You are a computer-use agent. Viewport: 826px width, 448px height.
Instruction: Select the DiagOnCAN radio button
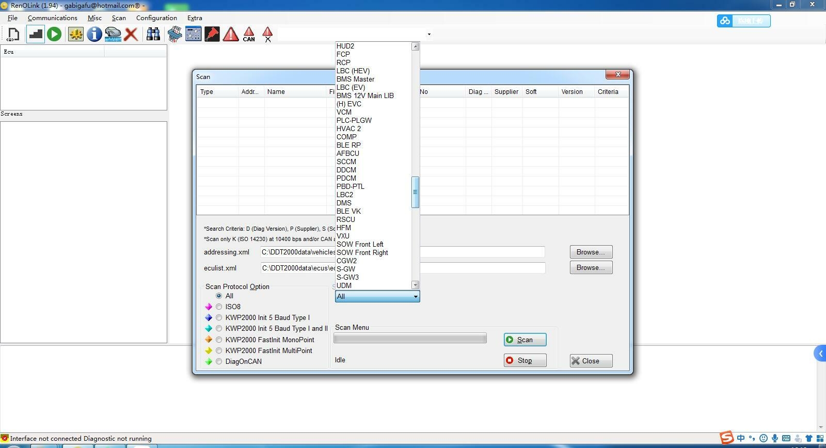219,361
